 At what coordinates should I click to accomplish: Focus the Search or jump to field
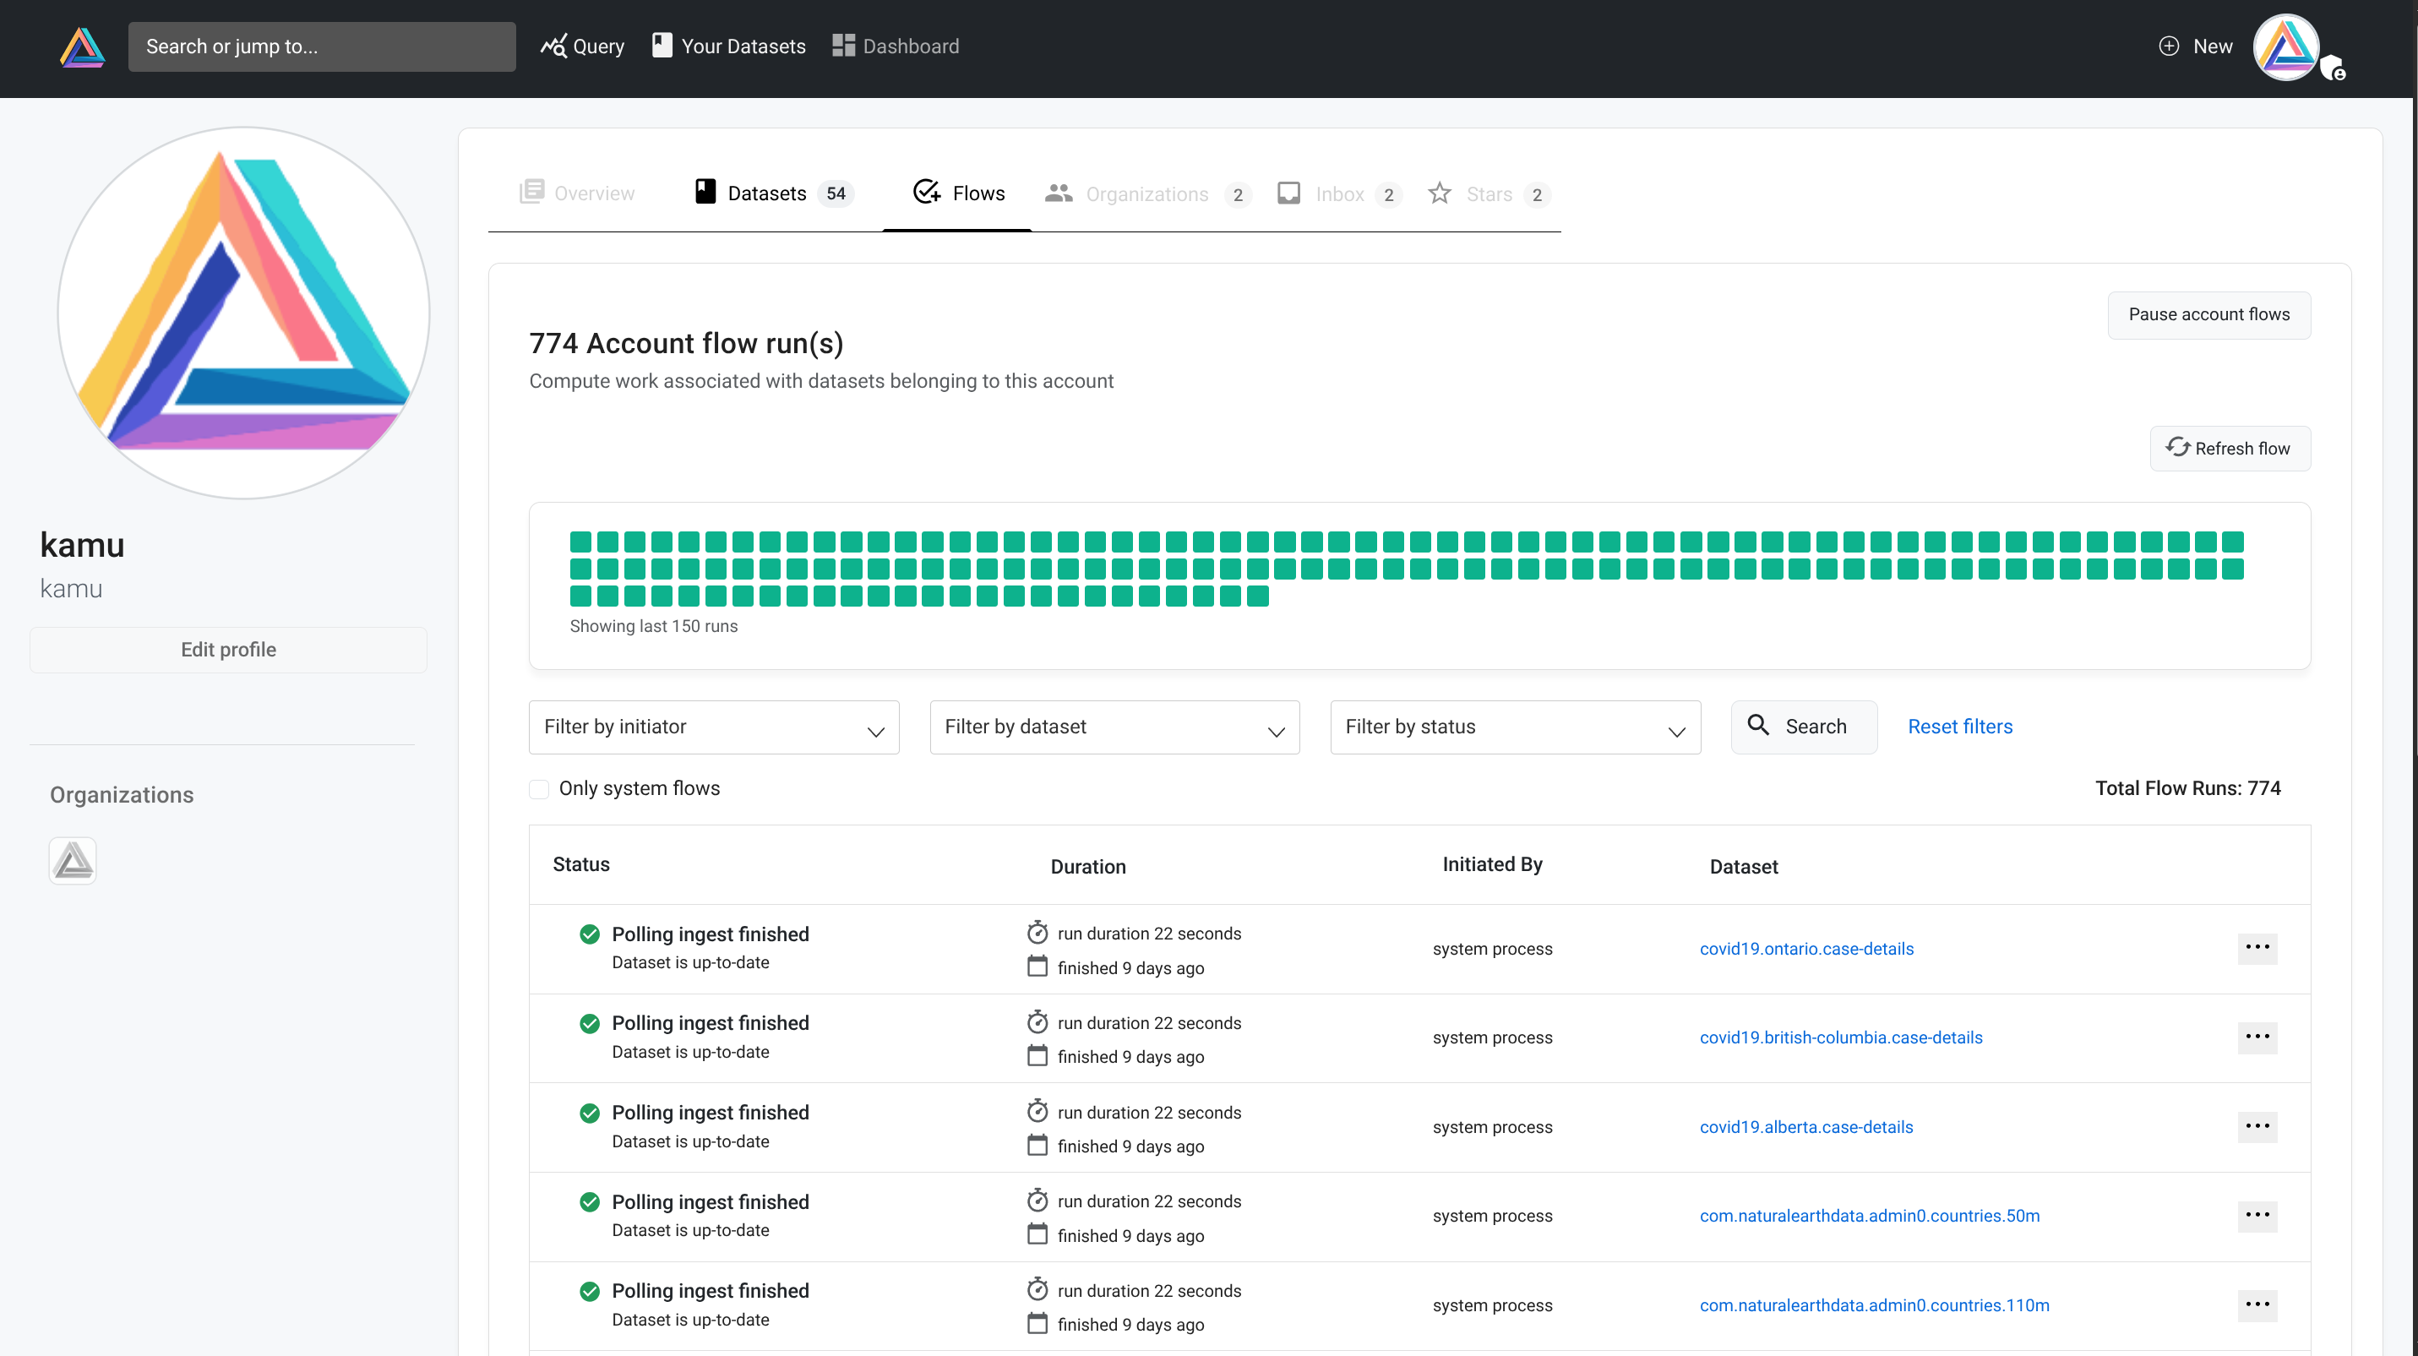click(x=321, y=47)
